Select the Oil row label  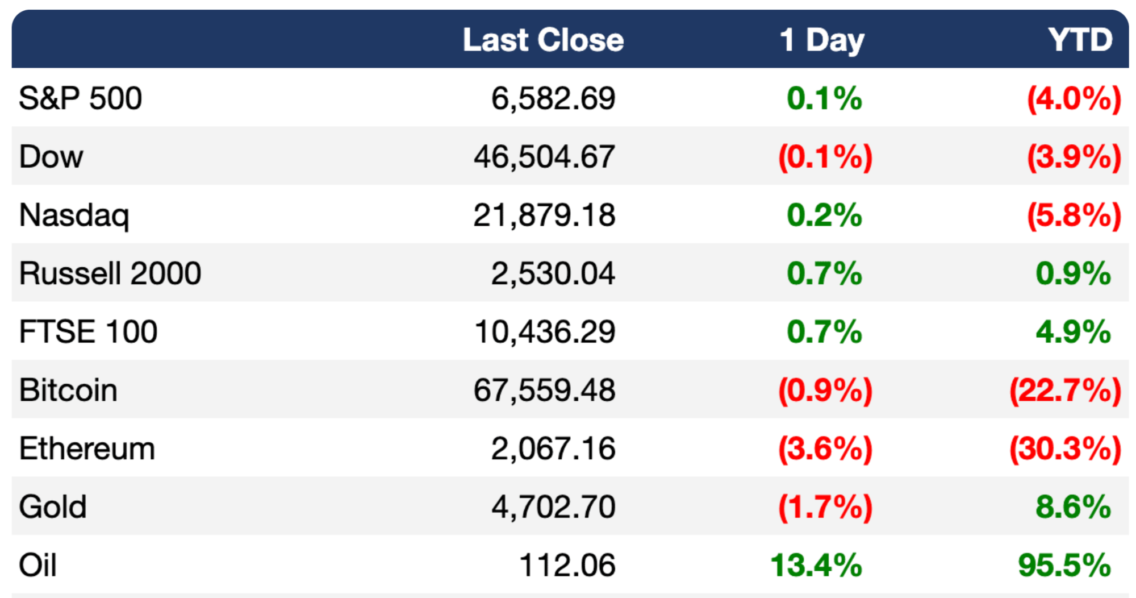click(37, 566)
